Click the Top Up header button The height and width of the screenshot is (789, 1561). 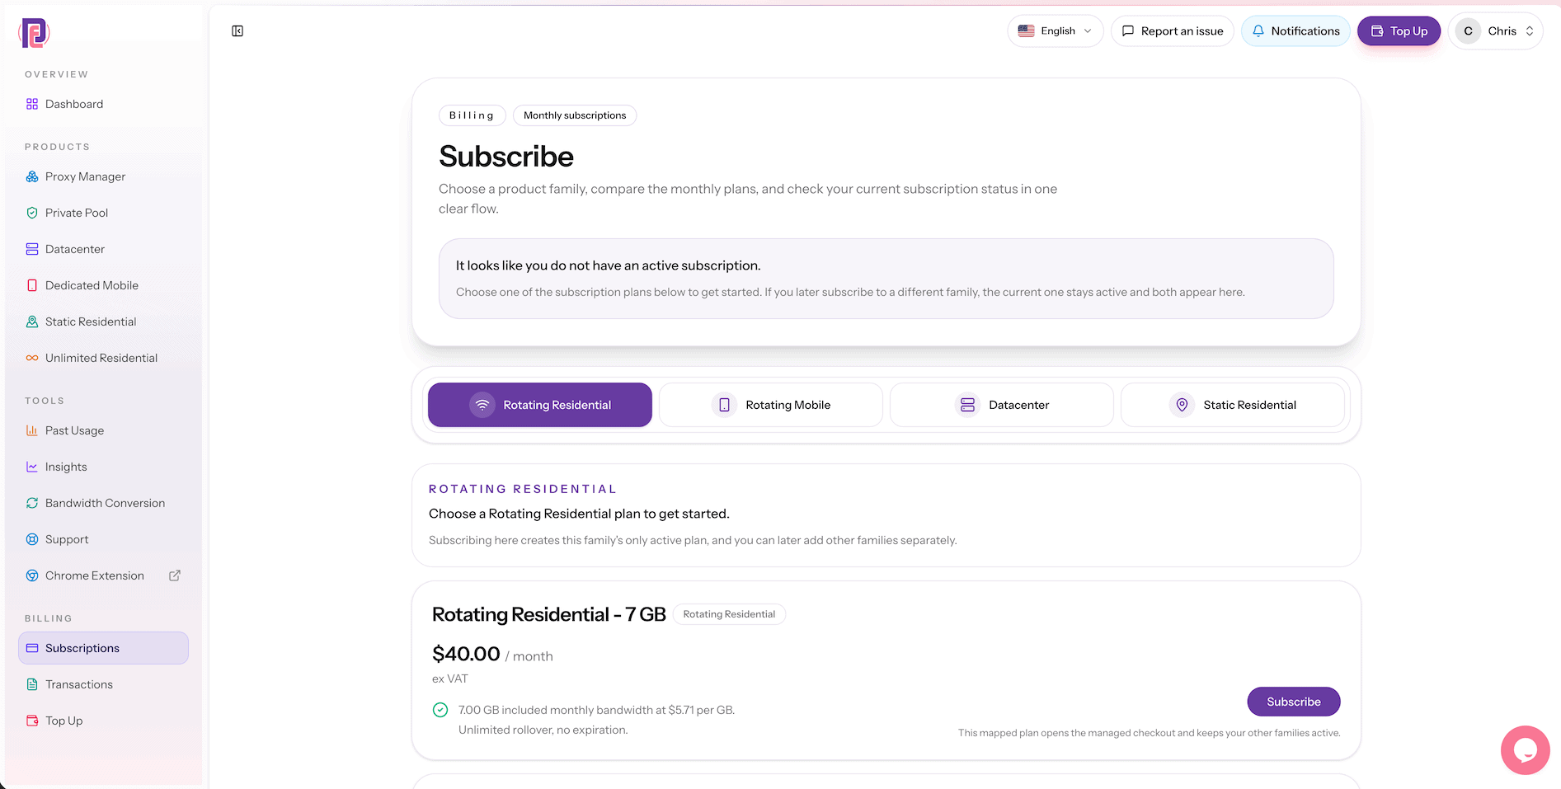pos(1399,31)
